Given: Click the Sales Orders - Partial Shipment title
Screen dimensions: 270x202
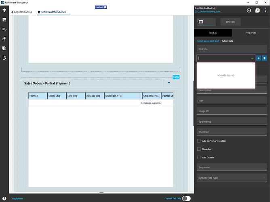Looking at the screenshot, I should point(47,83).
